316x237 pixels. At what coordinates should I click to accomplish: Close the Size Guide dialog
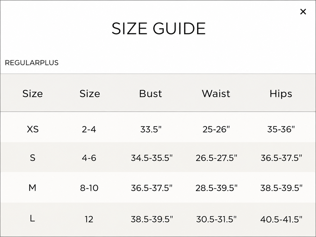point(303,12)
